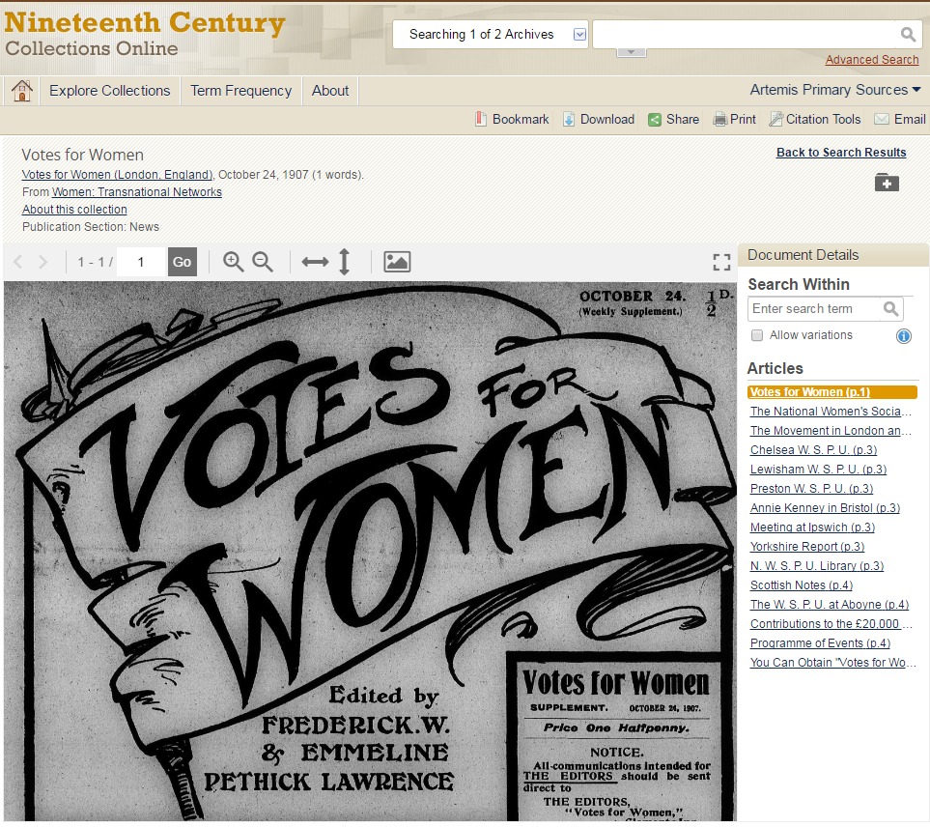Screen dimensions: 930x827
Task: Click the main search input field
Action: [746, 35]
